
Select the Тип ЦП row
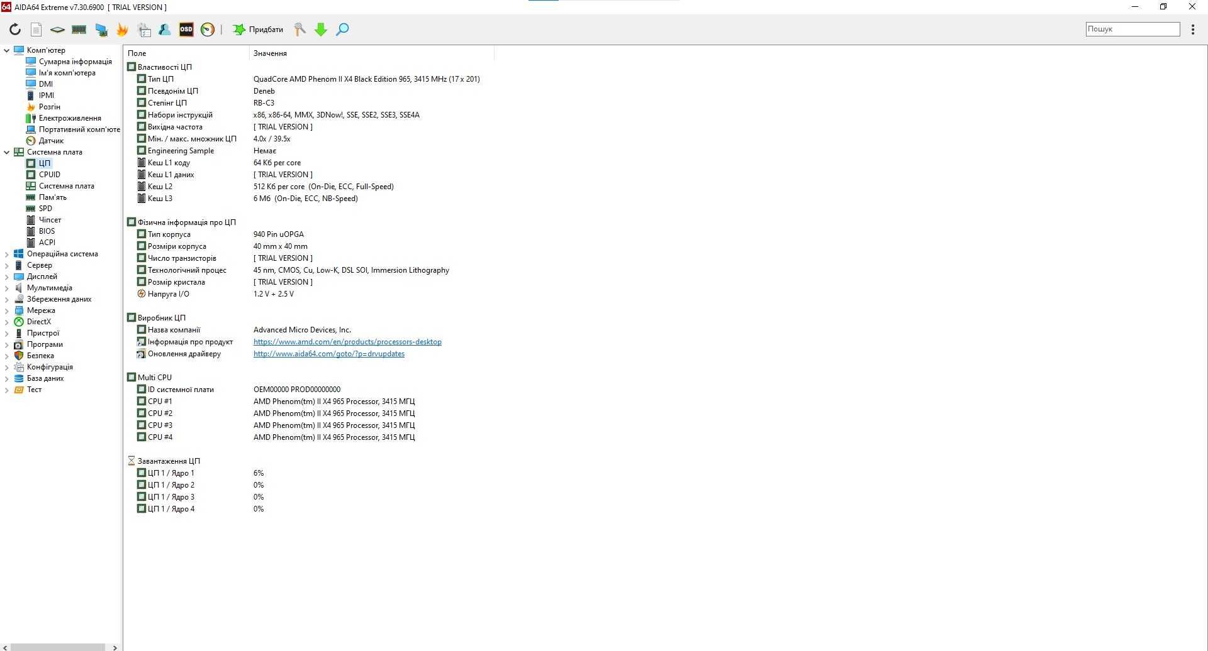(308, 79)
